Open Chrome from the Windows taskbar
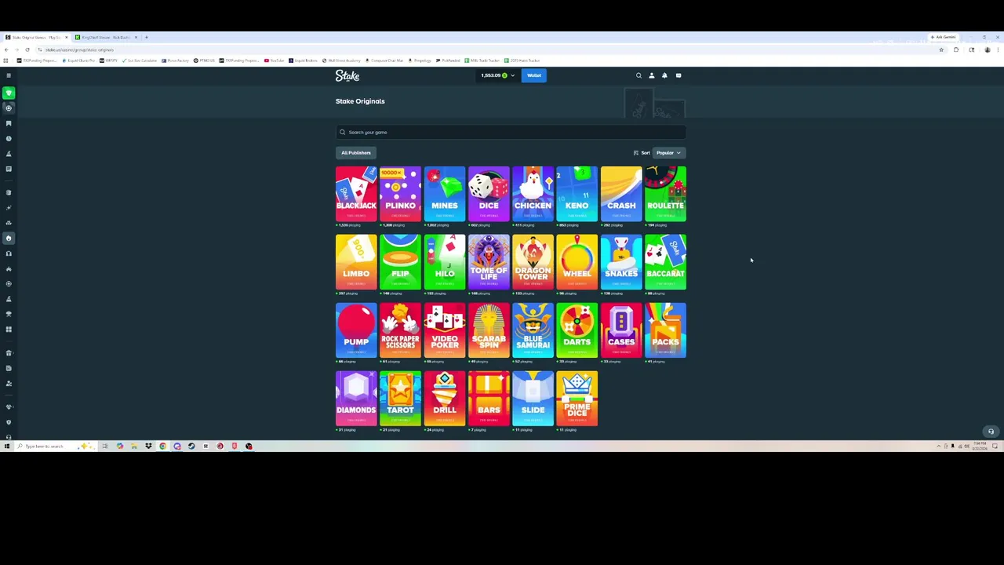Image resolution: width=1004 pixels, height=565 pixels. 162,446
